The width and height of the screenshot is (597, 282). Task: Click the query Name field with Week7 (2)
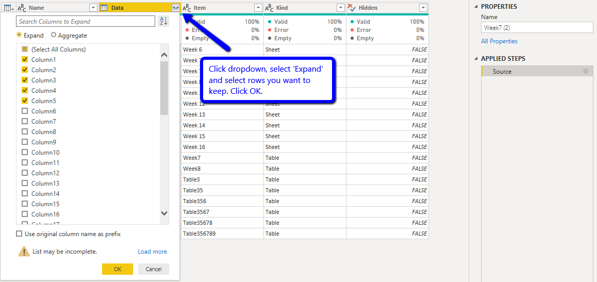[x=536, y=27]
